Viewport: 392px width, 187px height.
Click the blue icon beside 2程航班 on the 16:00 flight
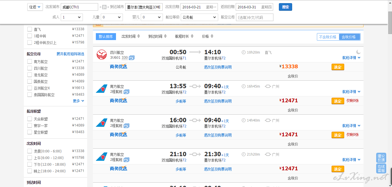click(x=127, y=126)
